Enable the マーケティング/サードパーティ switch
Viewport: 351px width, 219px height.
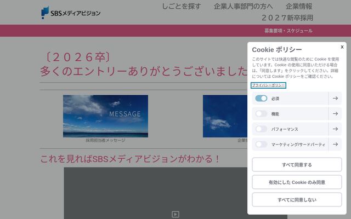[261, 145]
